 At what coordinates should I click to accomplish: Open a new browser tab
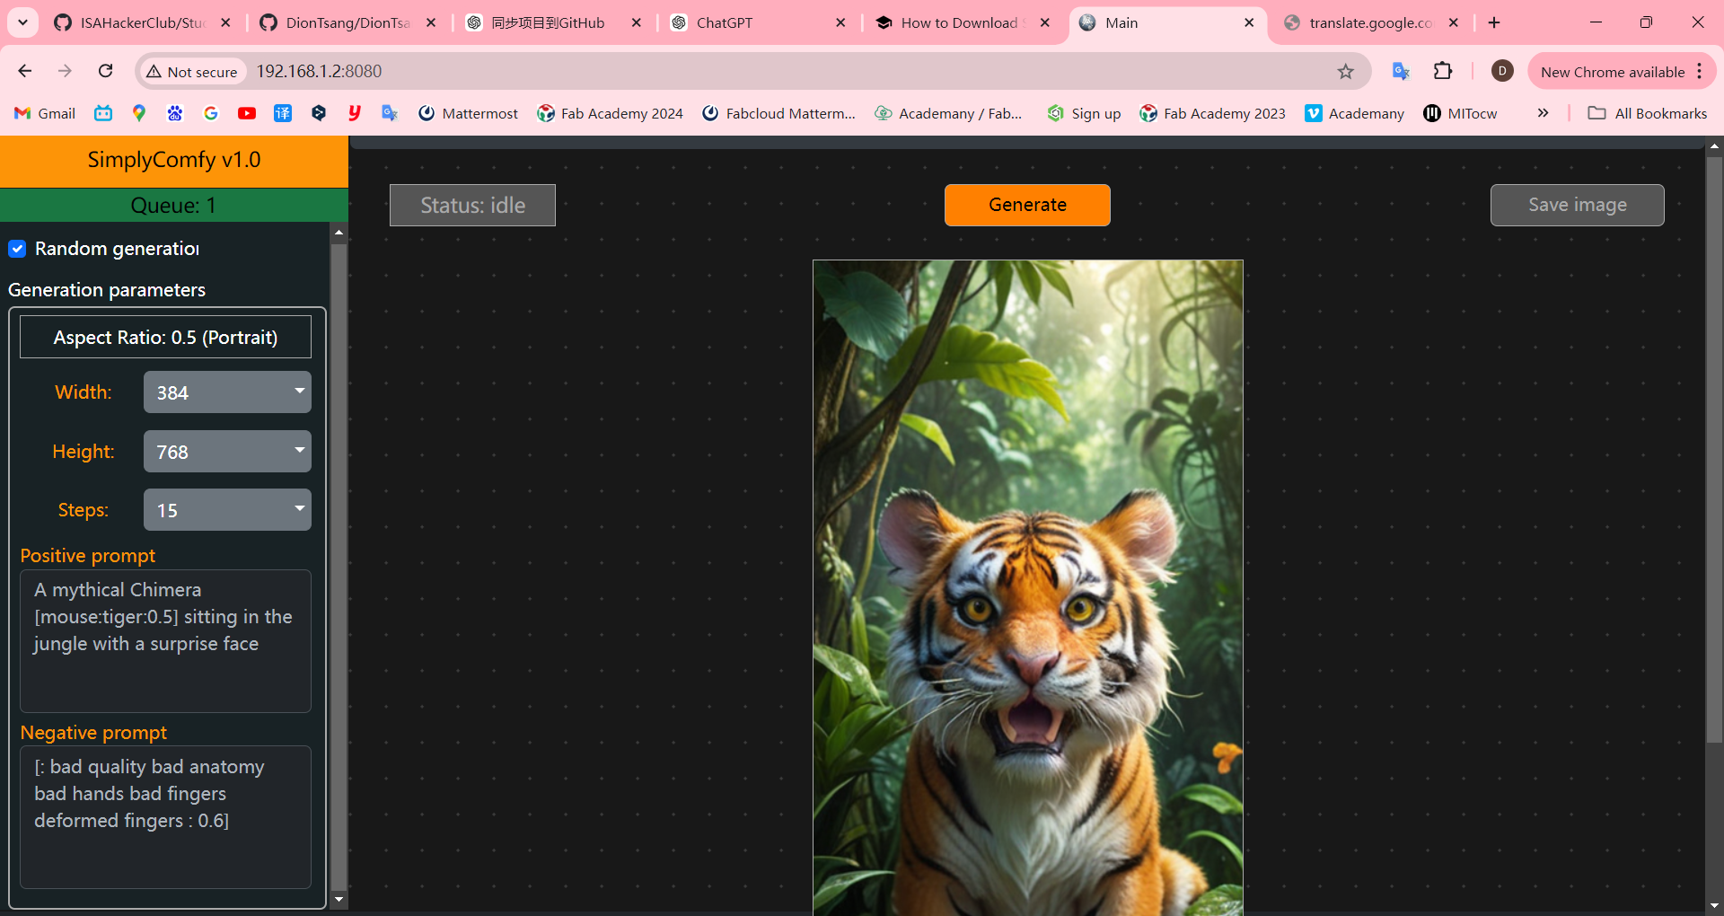[1494, 22]
